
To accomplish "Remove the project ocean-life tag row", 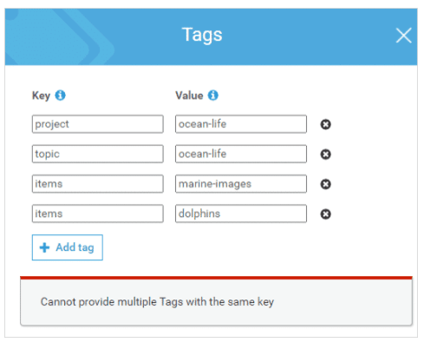I will (x=325, y=124).
